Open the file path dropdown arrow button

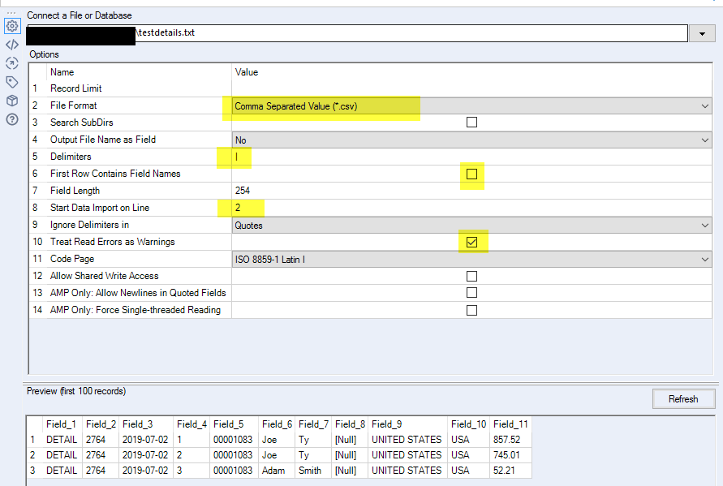(702, 33)
